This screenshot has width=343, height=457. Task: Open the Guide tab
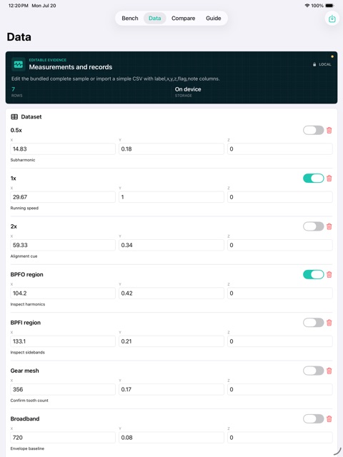[214, 19]
